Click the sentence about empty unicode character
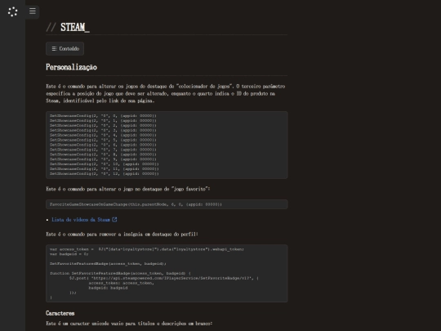Viewport: 441px width, 331px height. tap(129, 324)
